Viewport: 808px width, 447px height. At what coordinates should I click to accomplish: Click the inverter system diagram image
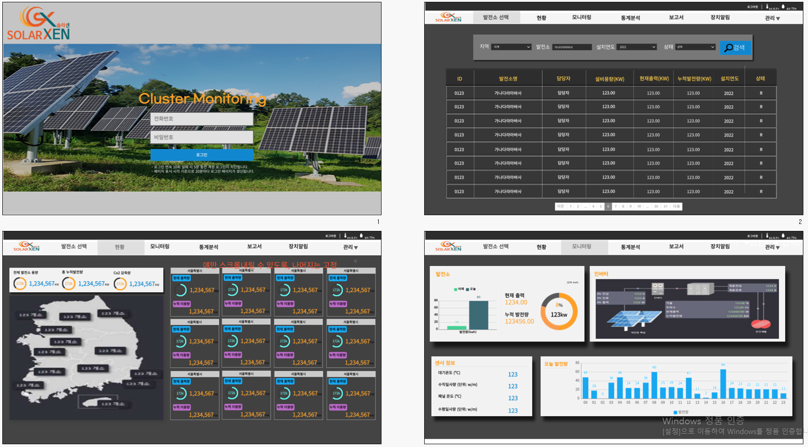[687, 308]
